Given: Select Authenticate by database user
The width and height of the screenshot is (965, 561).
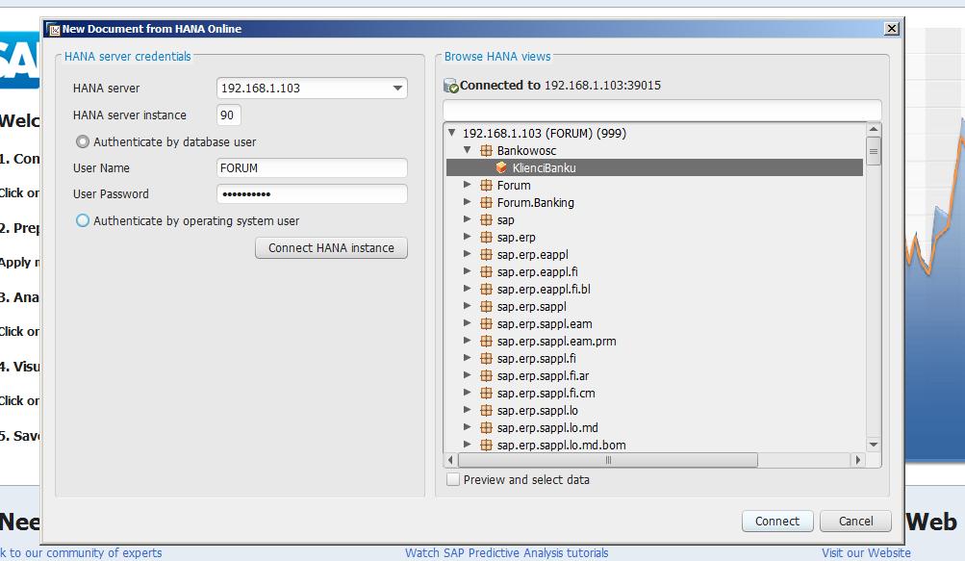Looking at the screenshot, I should [83, 141].
